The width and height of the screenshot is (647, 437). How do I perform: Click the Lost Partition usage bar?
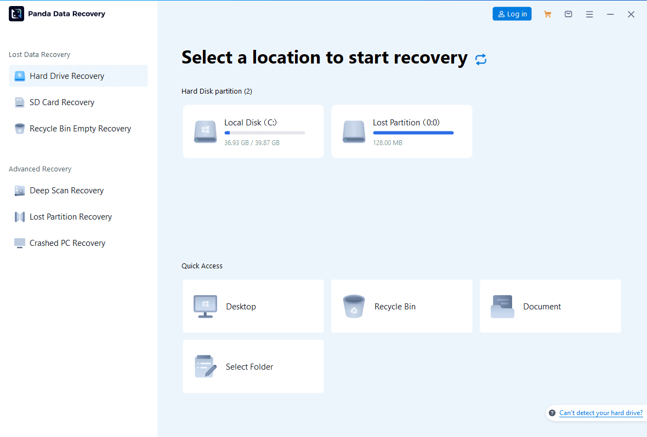point(413,133)
